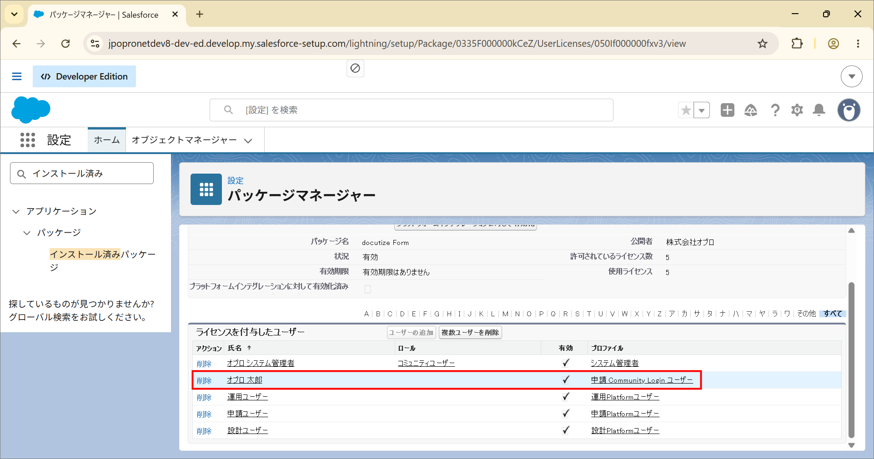874x459 pixels.
Task: Open the 申請 Community Login ユーザー profile link
Action: pos(642,380)
